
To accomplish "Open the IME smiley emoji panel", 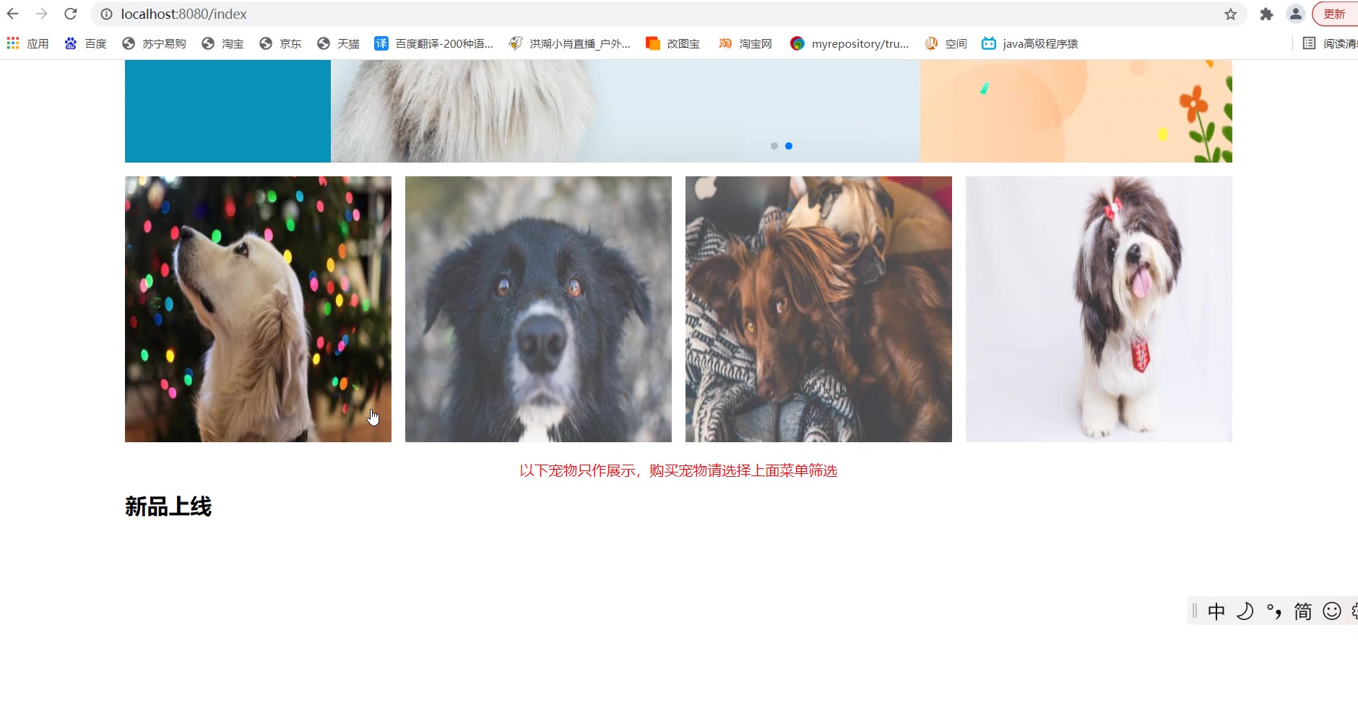I will tap(1332, 612).
